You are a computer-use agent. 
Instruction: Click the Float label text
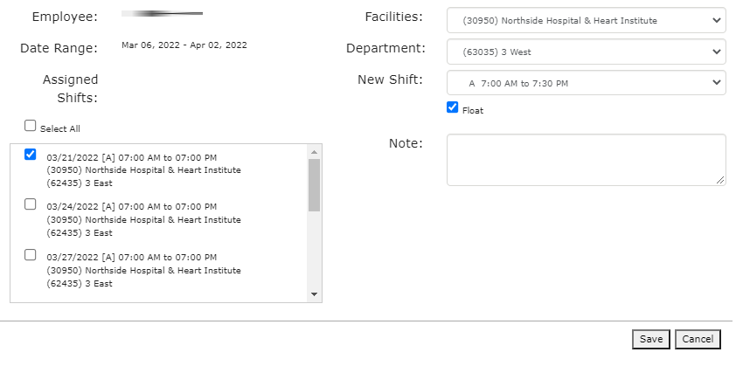coord(473,111)
